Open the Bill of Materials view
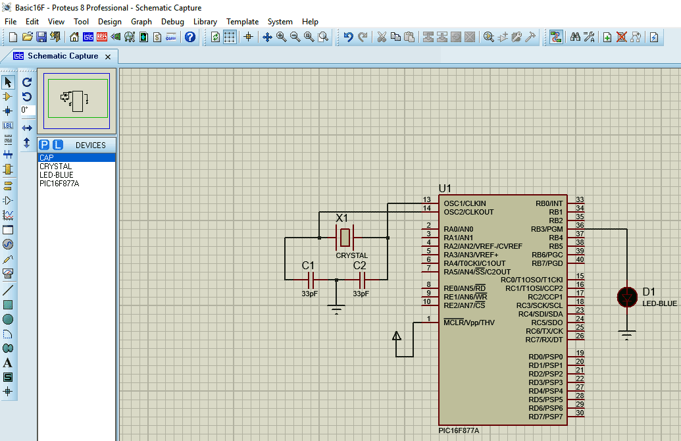This screenshot has height=441, width=681. (x=156, y=38)
